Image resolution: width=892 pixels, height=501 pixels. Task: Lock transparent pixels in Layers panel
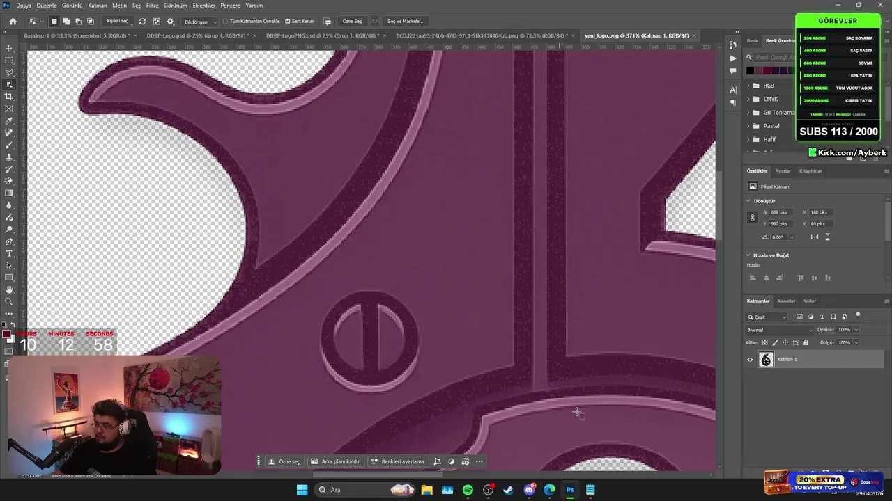(764, 342)
